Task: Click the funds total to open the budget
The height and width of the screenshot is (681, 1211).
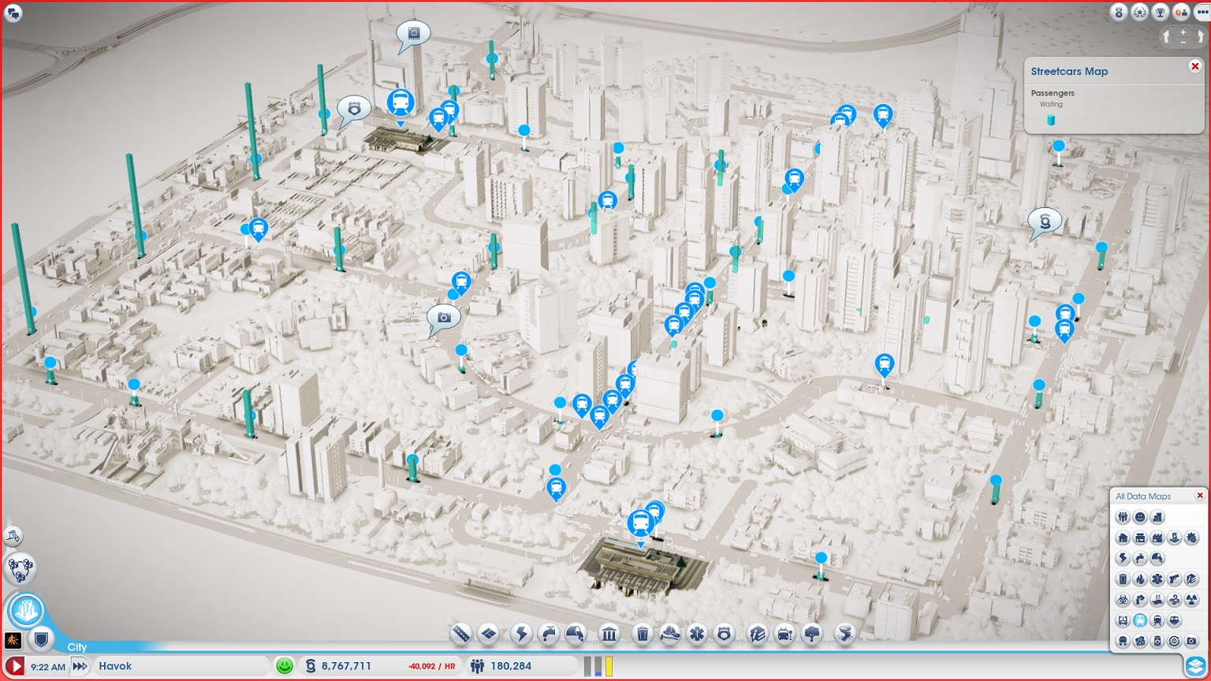Action: (347, 666)
